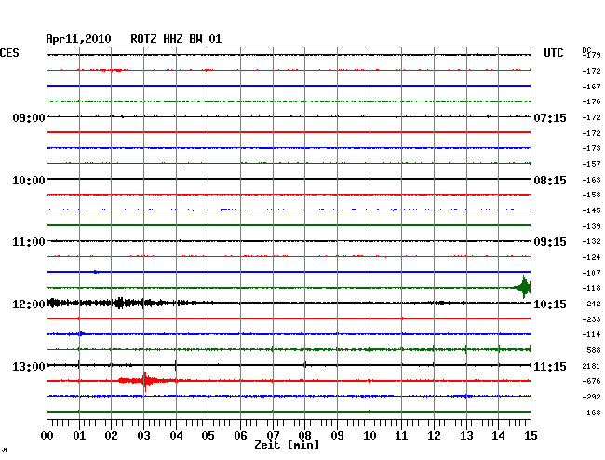Select the 09:00 local time label
605x460 pixels.
click(29, 117)
